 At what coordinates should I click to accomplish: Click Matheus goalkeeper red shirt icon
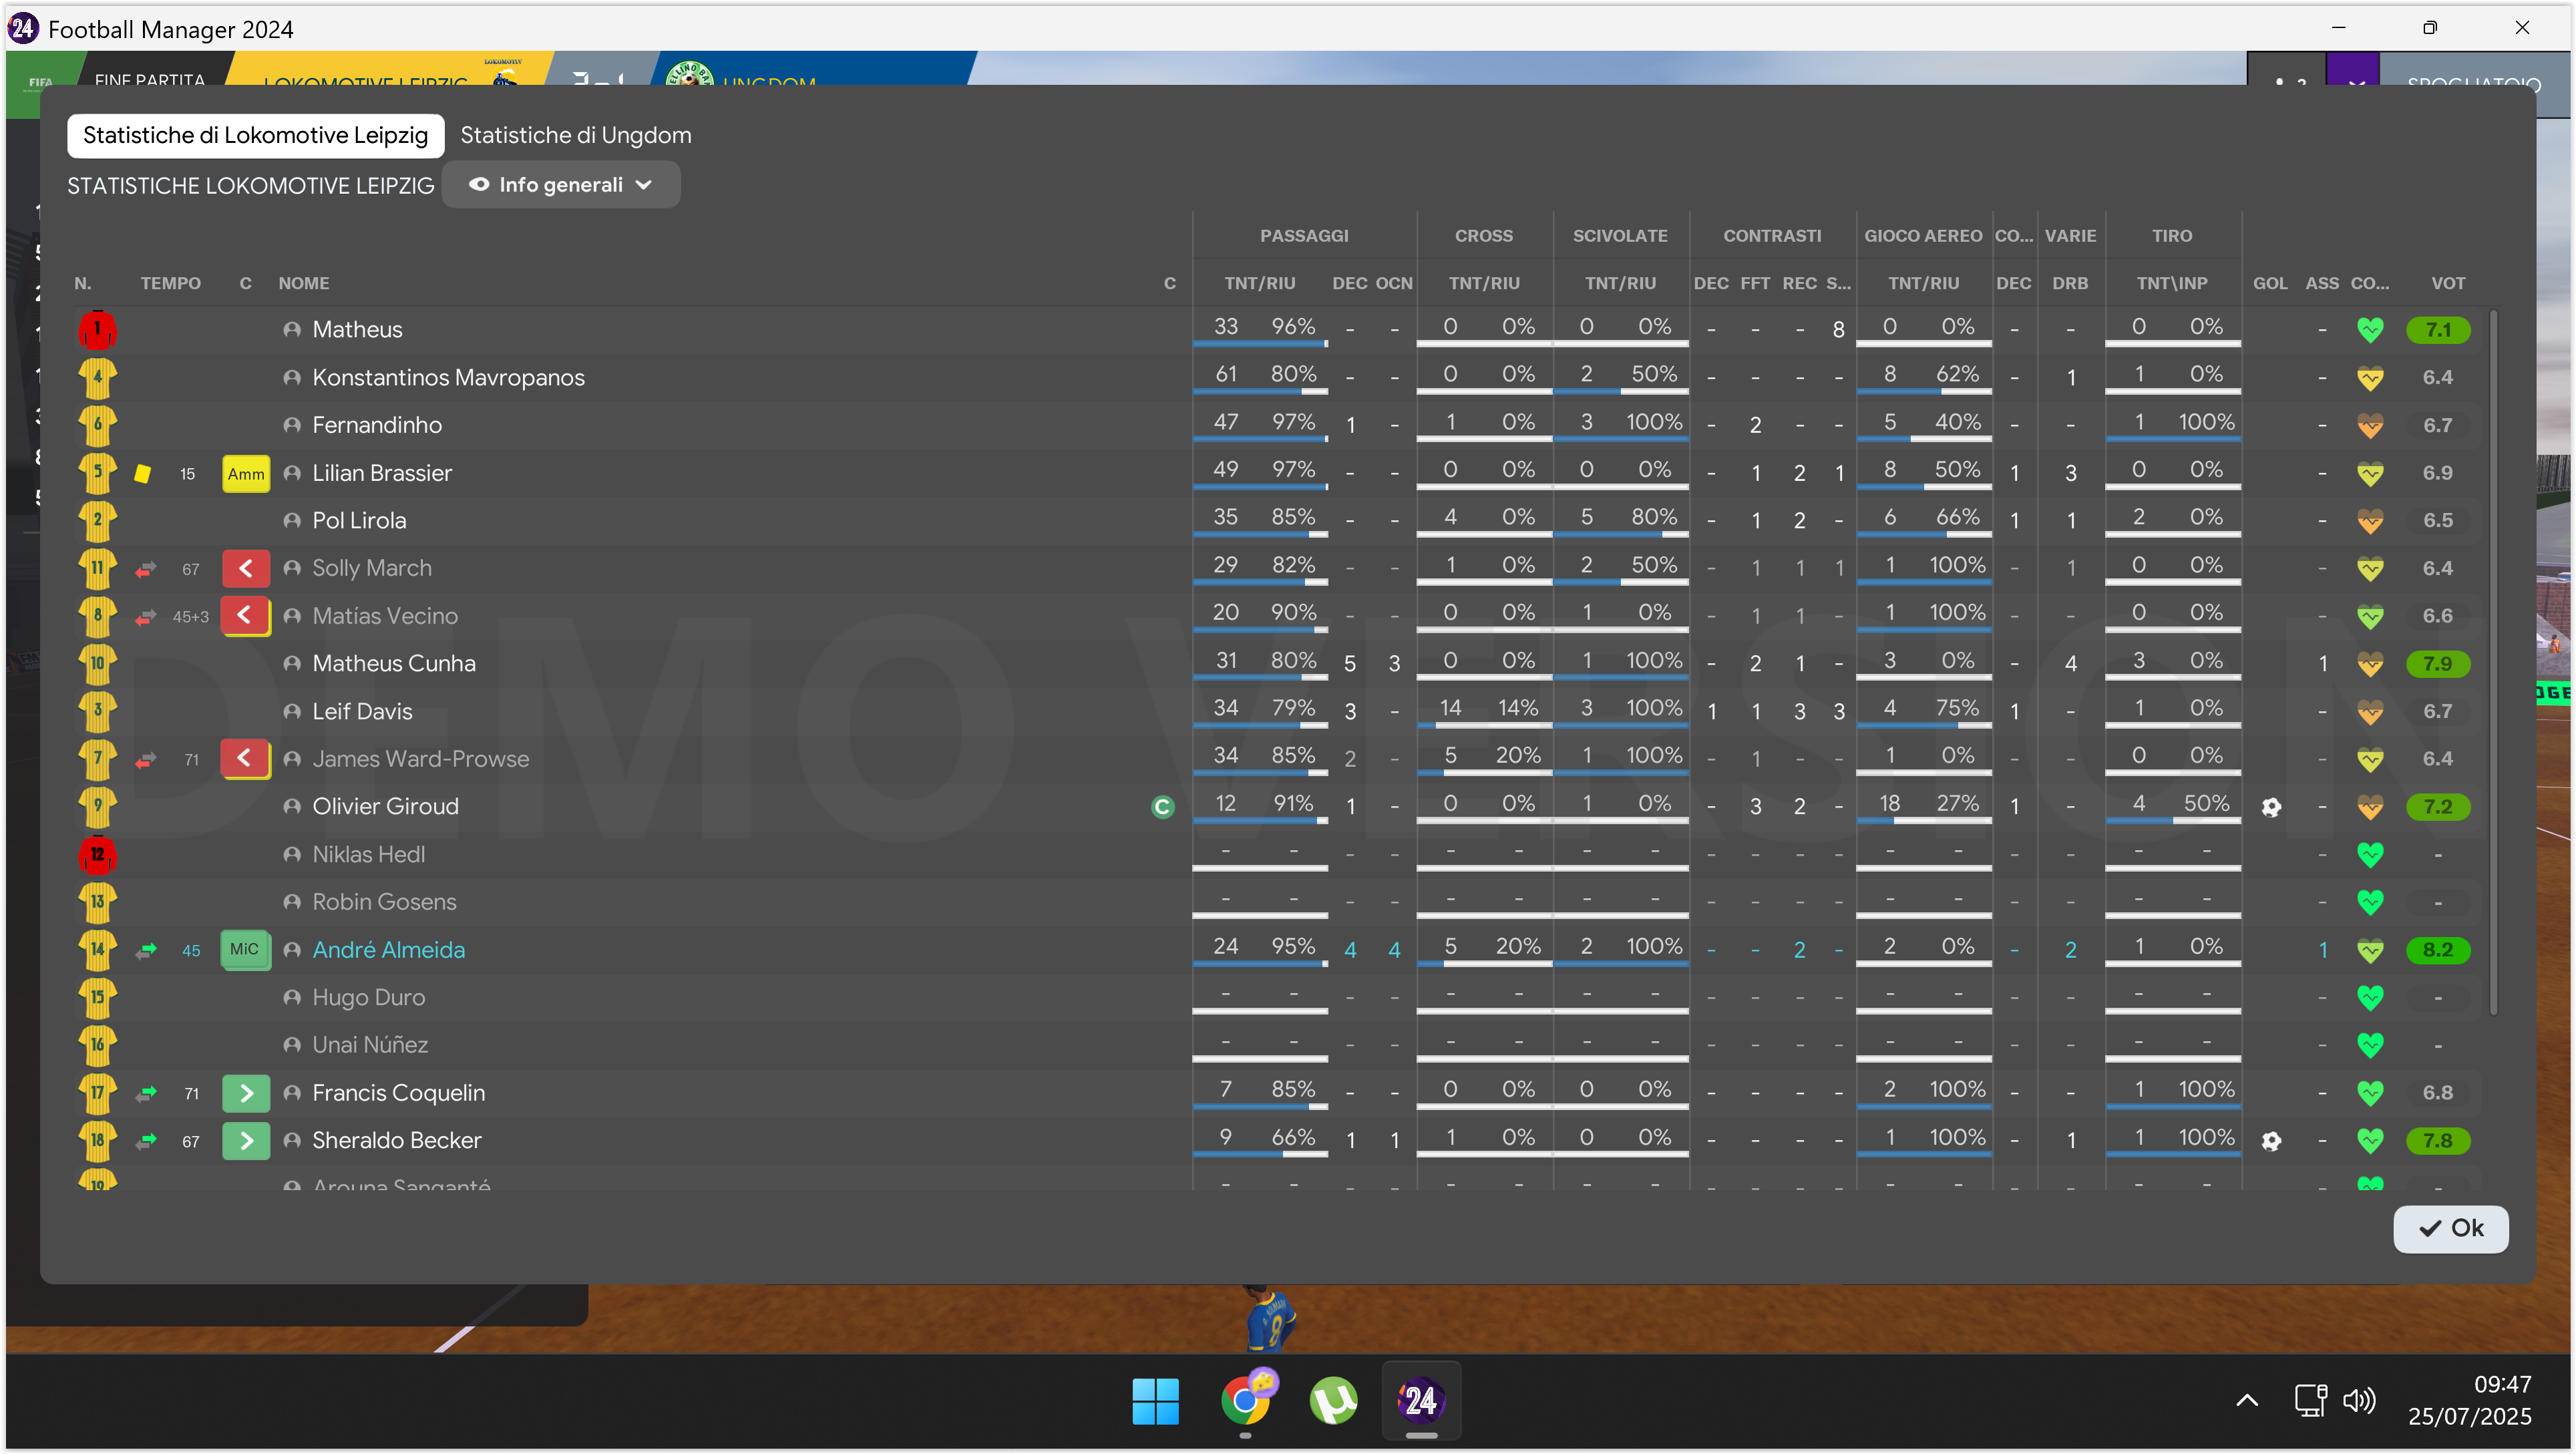97,329
